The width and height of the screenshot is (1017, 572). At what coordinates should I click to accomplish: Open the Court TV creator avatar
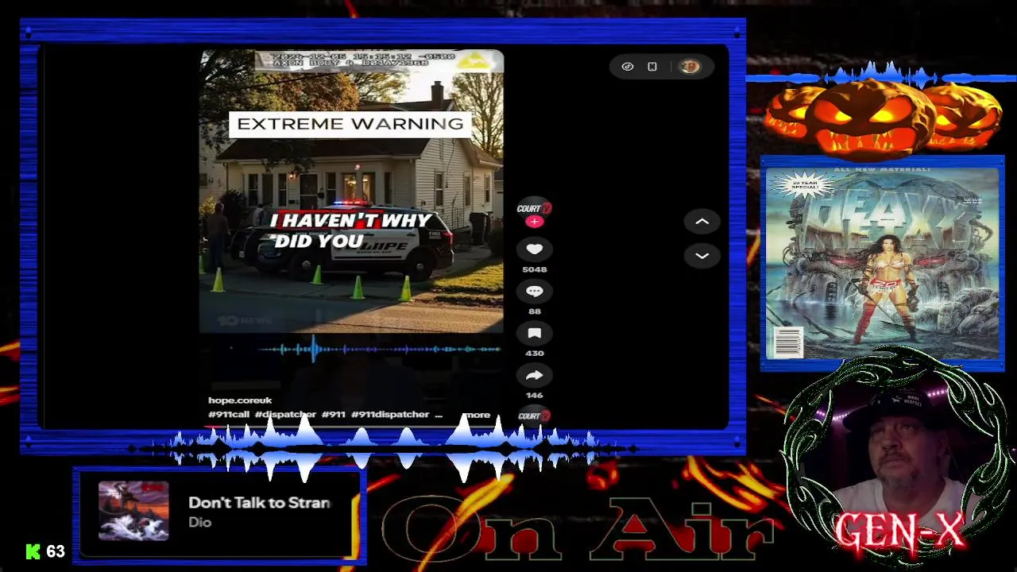(x=534, y=209)
